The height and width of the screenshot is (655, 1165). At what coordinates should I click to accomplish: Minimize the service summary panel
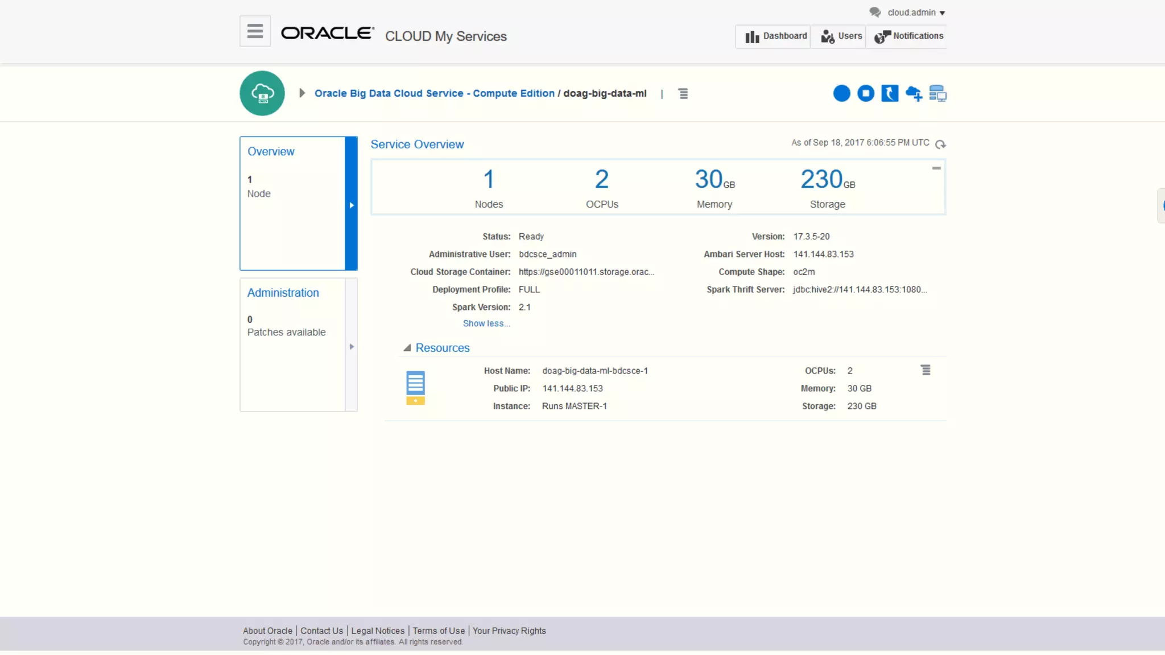[x=936, y=168]
